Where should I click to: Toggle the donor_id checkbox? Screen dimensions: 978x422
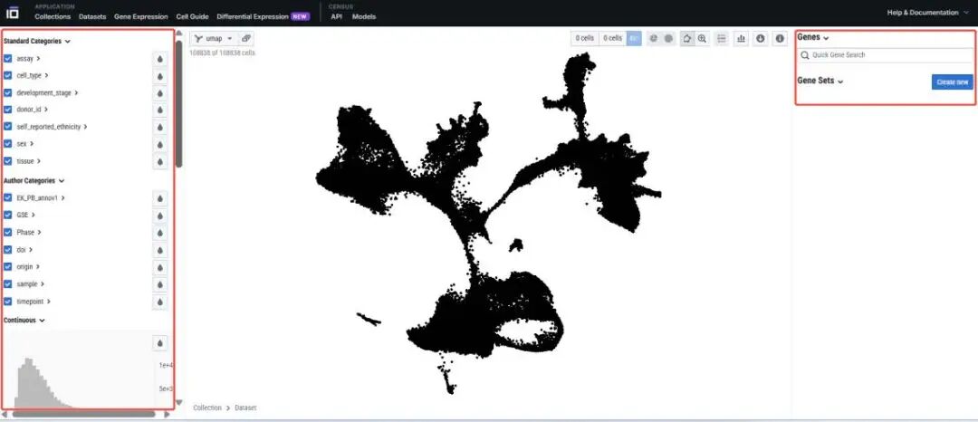pos(8,110)
